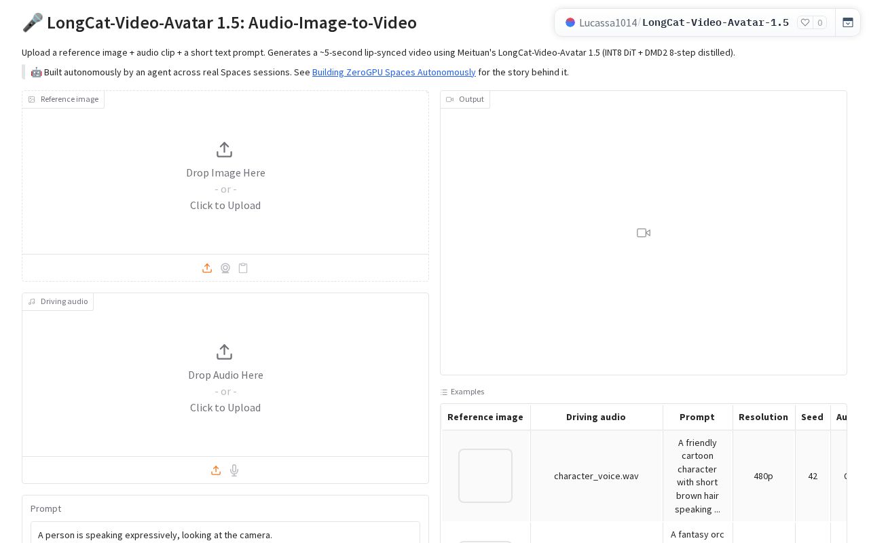The image size is (869, 543).
Task: Click the Drop Image Here upload arrow
Action: pyautogui.click(x=224, y=149)
